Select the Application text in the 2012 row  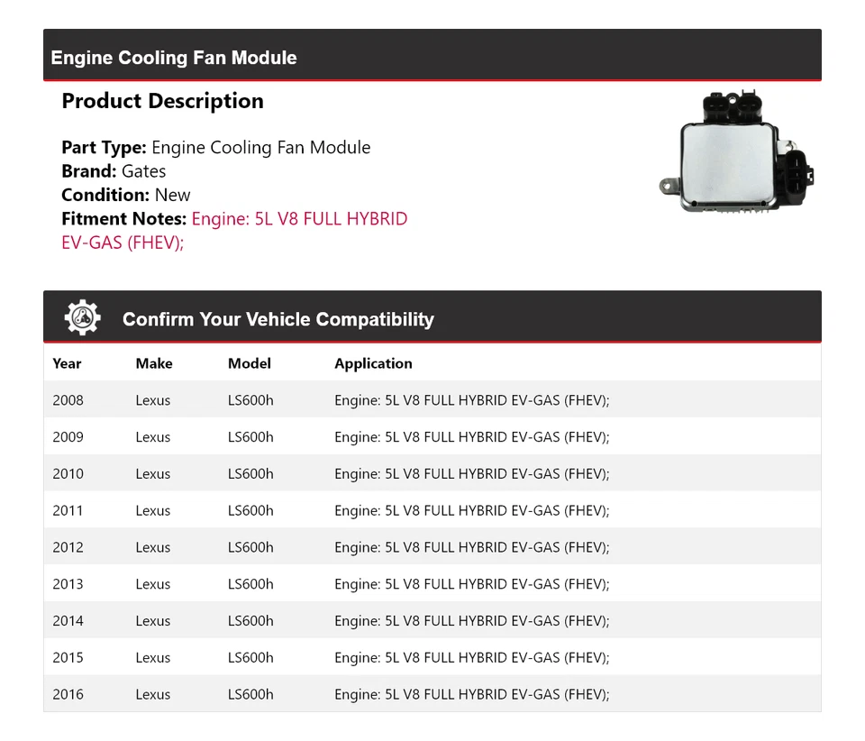click(471, 548)
